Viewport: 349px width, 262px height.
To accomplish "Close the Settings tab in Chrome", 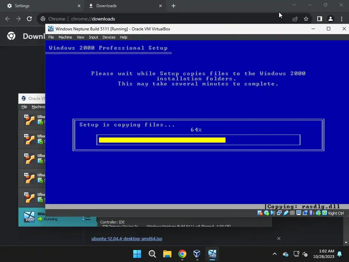I will [x=79, y=6].
